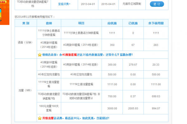Open the red 升级流量 promo link

point(48,118)
